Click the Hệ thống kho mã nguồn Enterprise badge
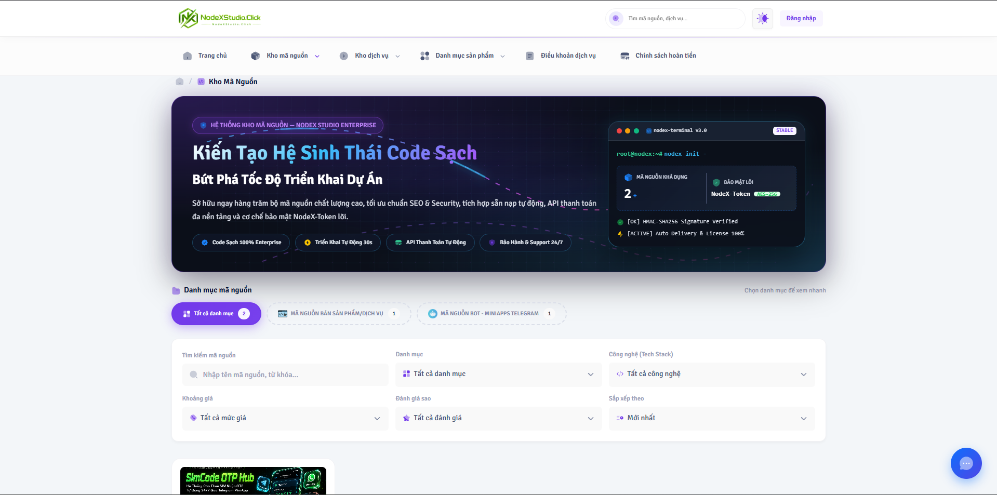 [288, 125]
